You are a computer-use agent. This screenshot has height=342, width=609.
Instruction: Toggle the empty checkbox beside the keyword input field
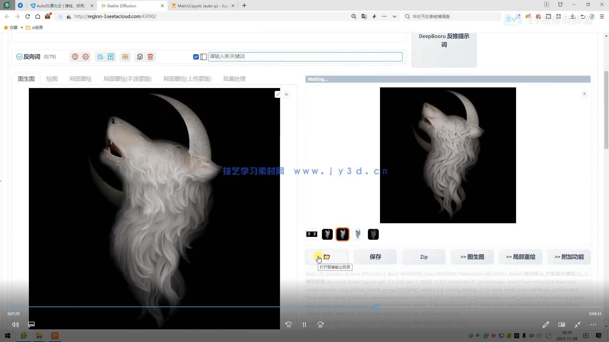coord(204,57)
